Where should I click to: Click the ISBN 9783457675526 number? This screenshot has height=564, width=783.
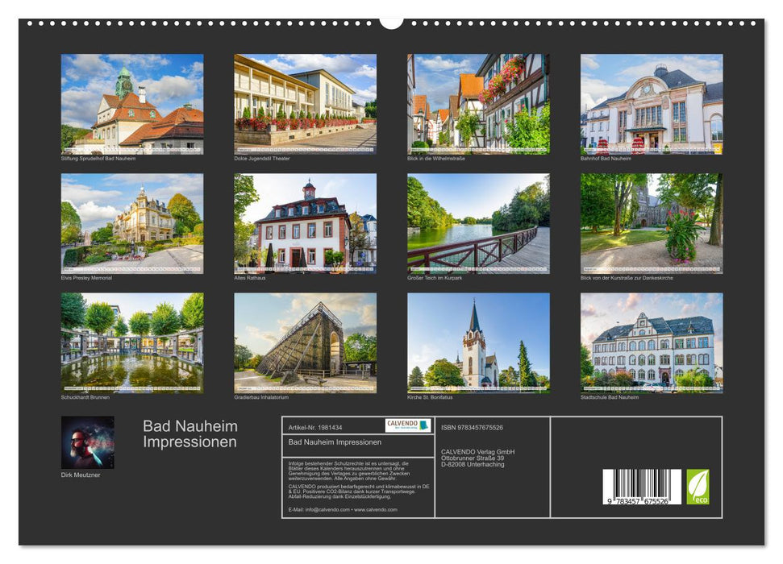point(473,428)
